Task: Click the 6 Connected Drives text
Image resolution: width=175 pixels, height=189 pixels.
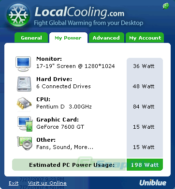Action: (x=63, y=86)
